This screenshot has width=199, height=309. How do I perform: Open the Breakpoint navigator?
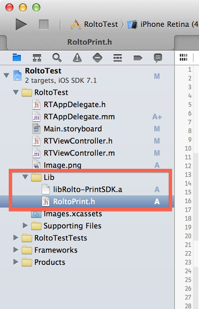(138, 58)
